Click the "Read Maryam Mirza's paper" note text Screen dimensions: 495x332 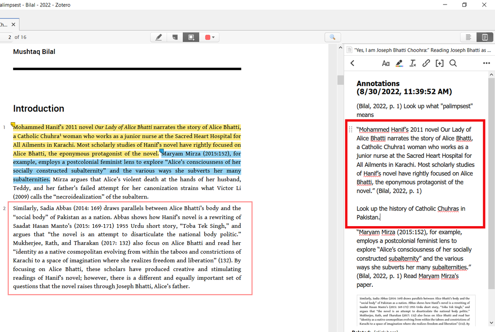coord(408,281)
